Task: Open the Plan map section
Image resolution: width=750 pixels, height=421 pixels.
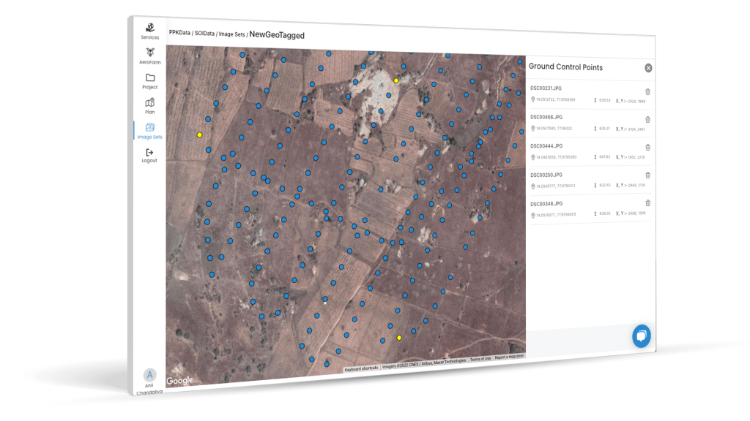Action: coord(150,106)
